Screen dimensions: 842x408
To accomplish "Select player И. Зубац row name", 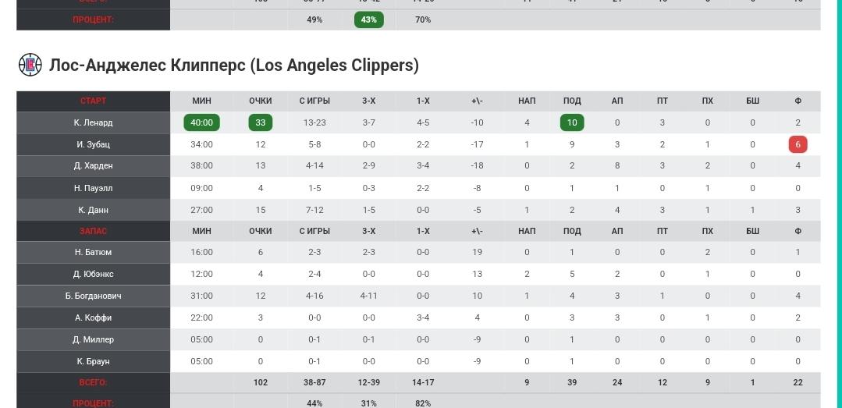I will tap(94, 144).
